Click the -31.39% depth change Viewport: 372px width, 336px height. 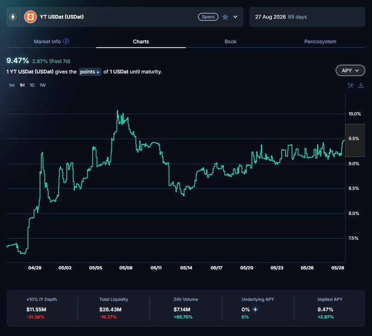pyautogui.click(x=36, y=317)
